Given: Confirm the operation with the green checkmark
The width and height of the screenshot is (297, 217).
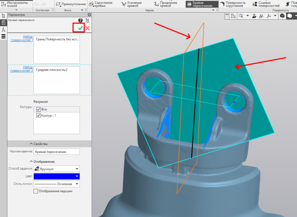Looking at the screenshot, I should [80, 28].
